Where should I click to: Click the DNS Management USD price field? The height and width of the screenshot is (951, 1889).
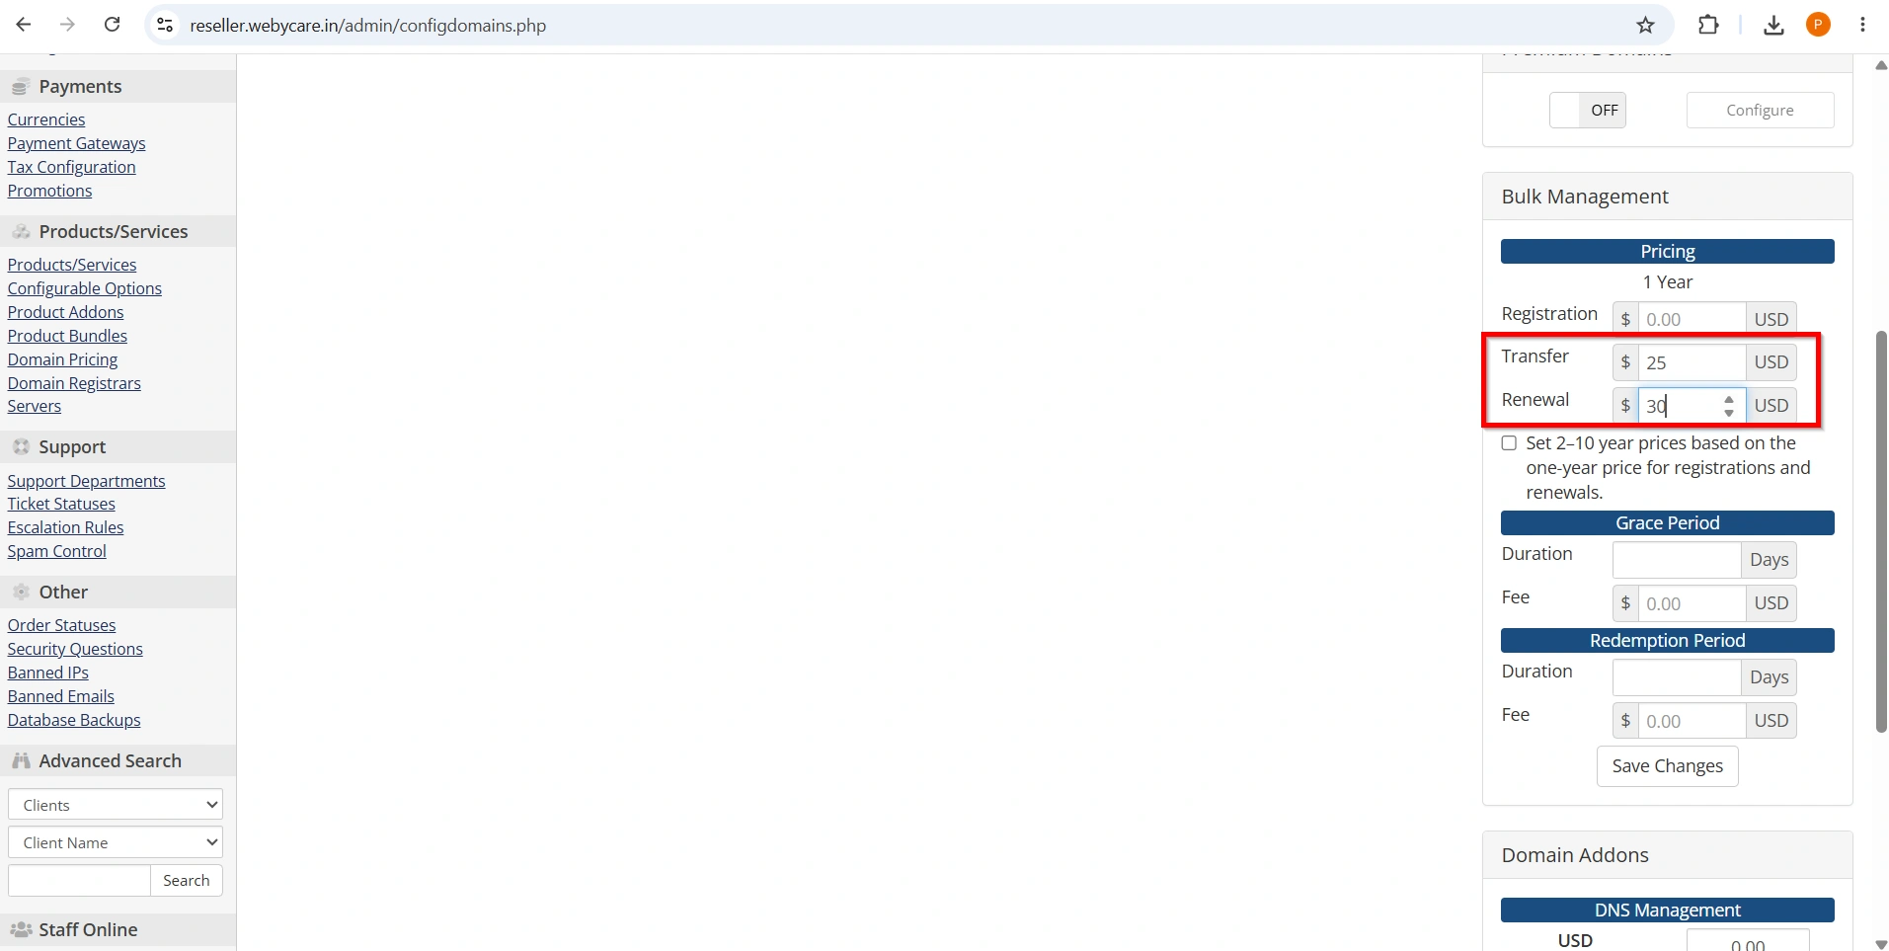[x=1748, y=941]
